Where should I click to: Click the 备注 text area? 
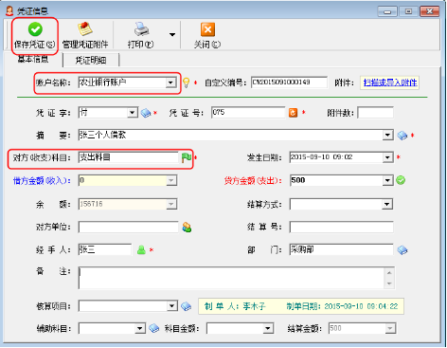(231, 278)
